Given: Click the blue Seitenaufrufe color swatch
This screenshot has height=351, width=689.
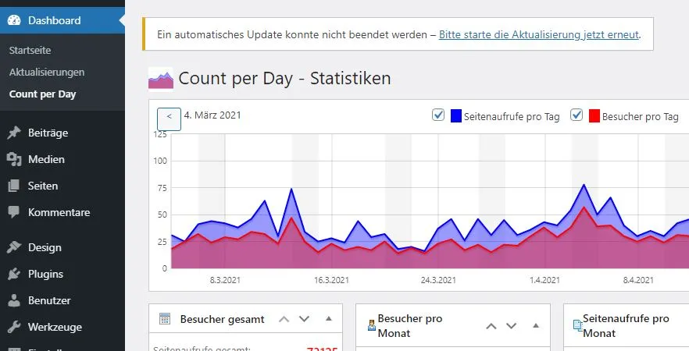Looking at the screenshot, I should 456,115.
